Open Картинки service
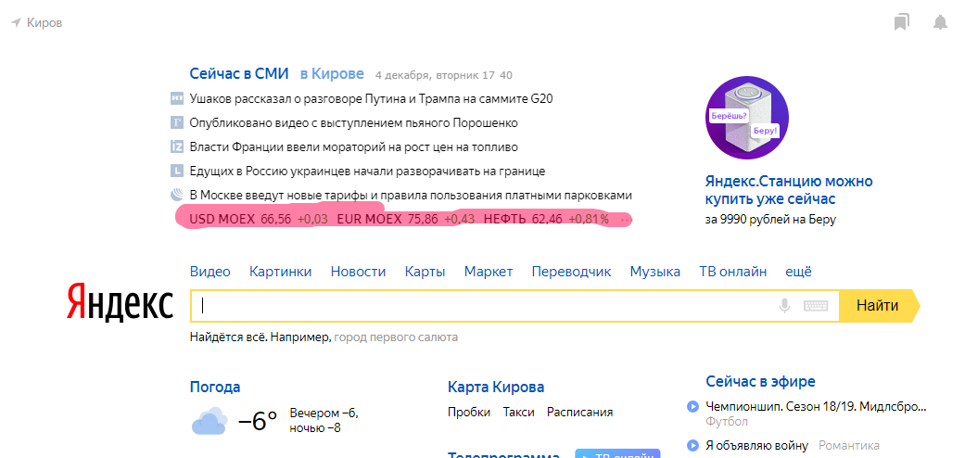965x458 pixels. coord(281,272)
